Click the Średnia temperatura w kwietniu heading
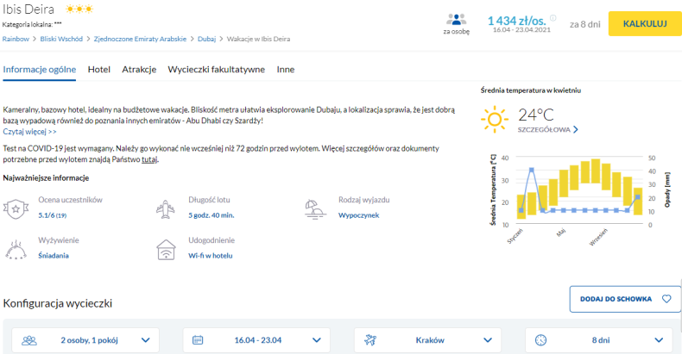682x354 pixels. (531, 90)
